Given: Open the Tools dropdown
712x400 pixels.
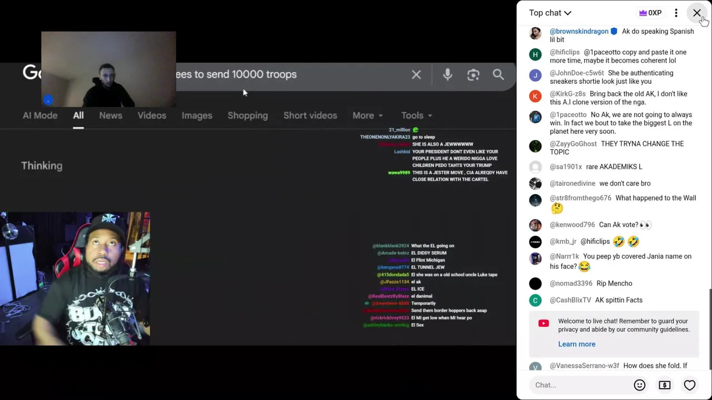Looking at the screenshot, I should tap(417, 116).
